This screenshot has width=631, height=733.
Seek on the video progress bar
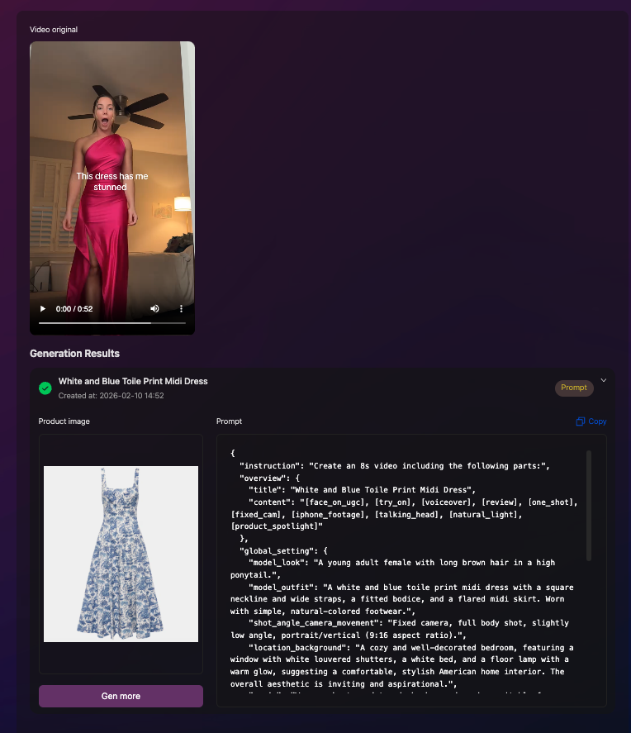click(112, 323)
